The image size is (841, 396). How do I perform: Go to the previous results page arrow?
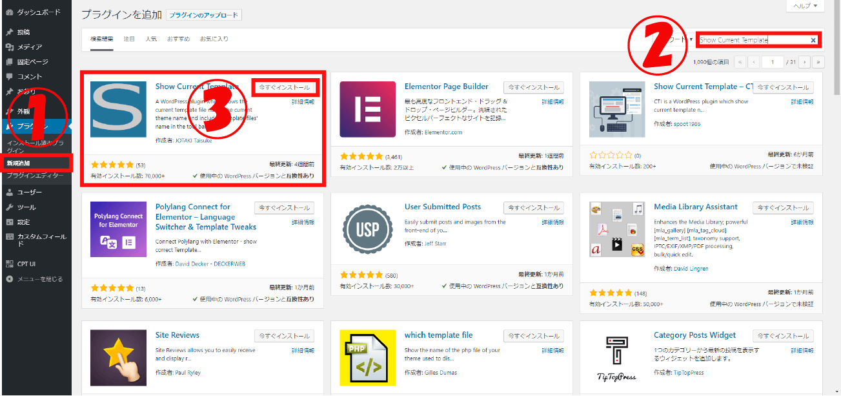(x=754, y=62)
